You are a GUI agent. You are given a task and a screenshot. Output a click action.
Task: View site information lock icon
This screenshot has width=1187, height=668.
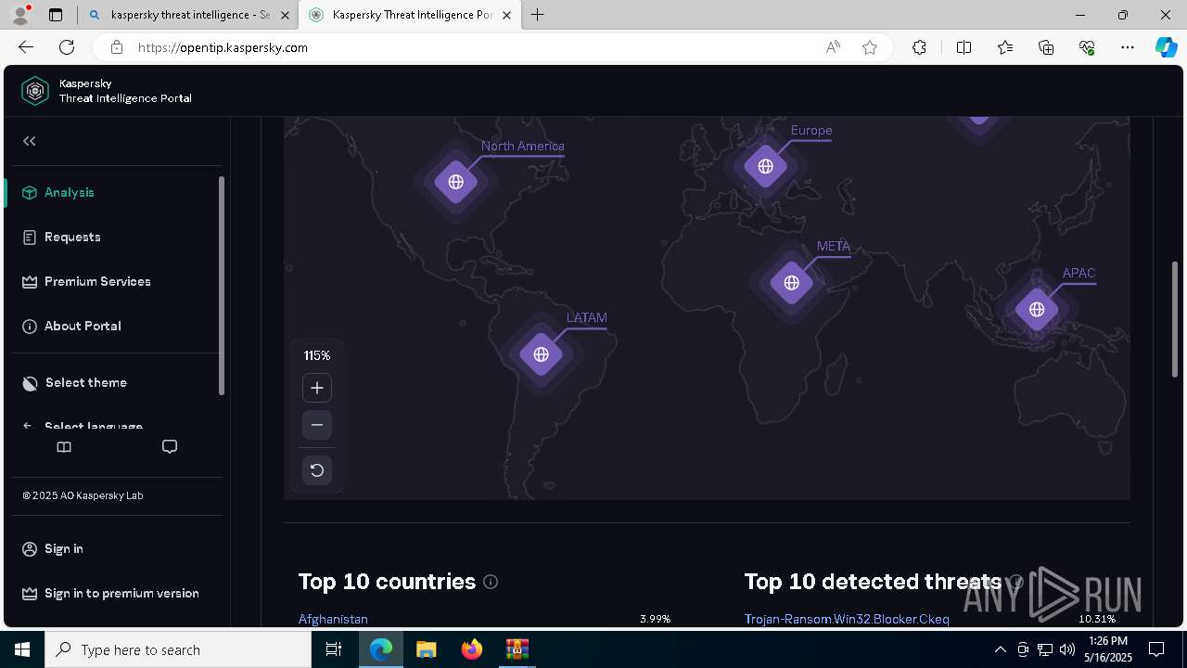[x=117, y=47]
